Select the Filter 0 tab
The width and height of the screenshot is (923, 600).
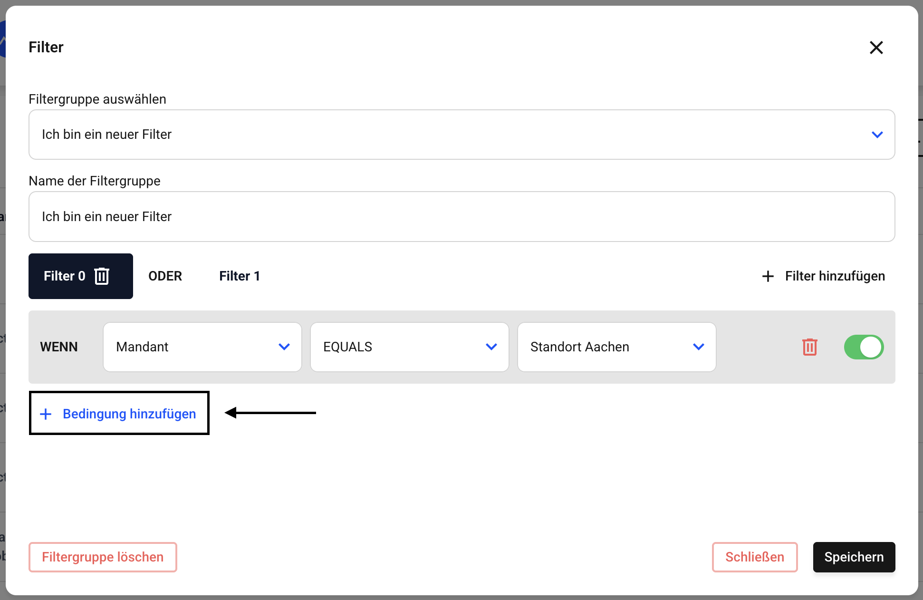click(65, 276)
